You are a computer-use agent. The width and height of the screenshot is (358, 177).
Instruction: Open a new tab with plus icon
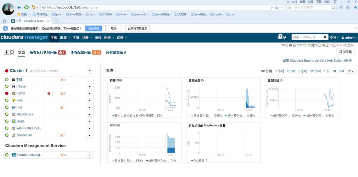click(x=56, y=21)
